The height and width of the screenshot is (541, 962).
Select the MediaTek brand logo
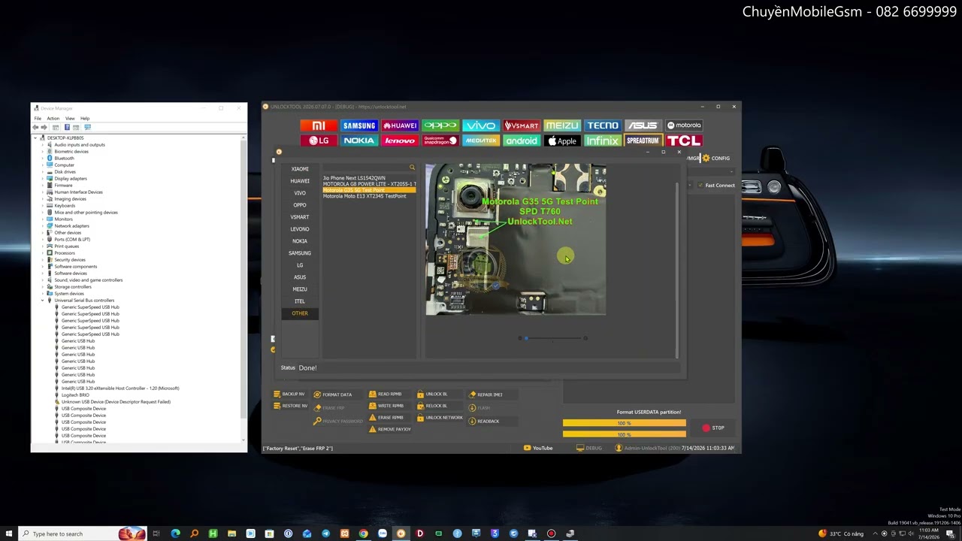pos(481,141)
